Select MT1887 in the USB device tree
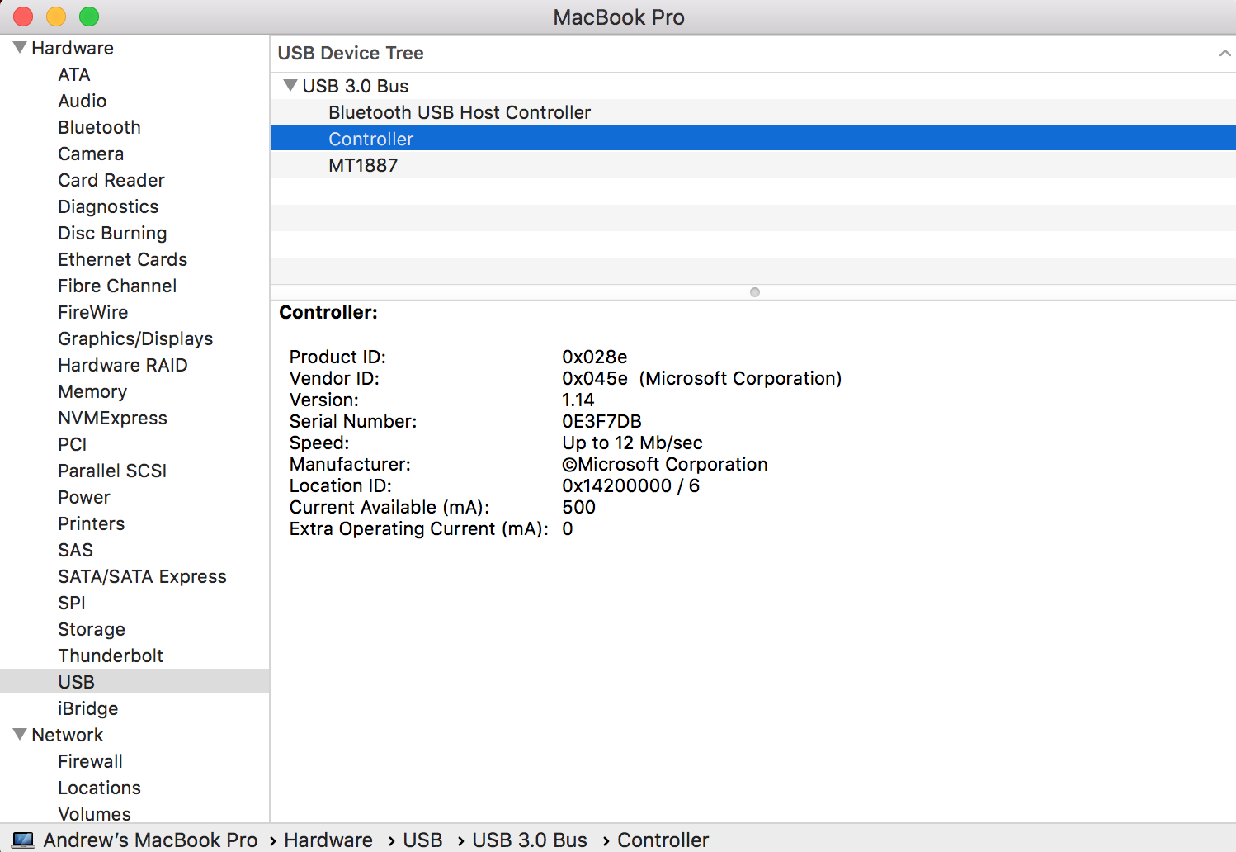 pos(363,165)
